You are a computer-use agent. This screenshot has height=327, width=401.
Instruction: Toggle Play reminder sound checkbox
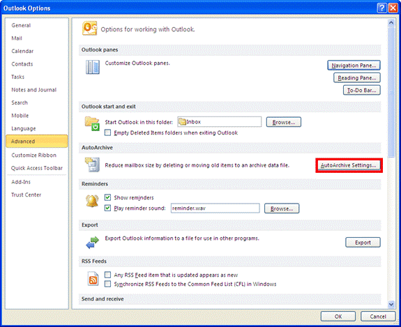107,208
